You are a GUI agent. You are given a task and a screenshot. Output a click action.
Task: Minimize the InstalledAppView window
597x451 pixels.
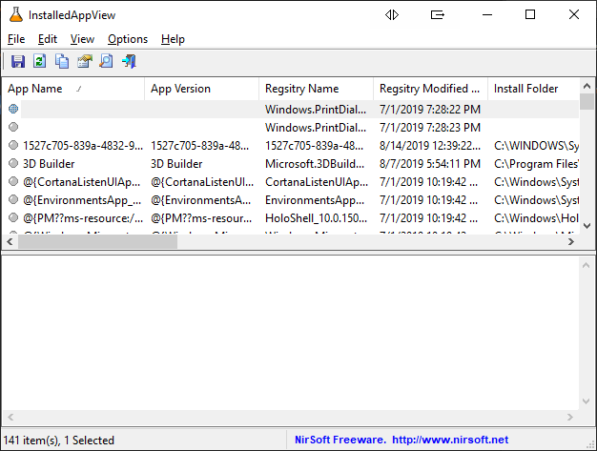point(487,15)
